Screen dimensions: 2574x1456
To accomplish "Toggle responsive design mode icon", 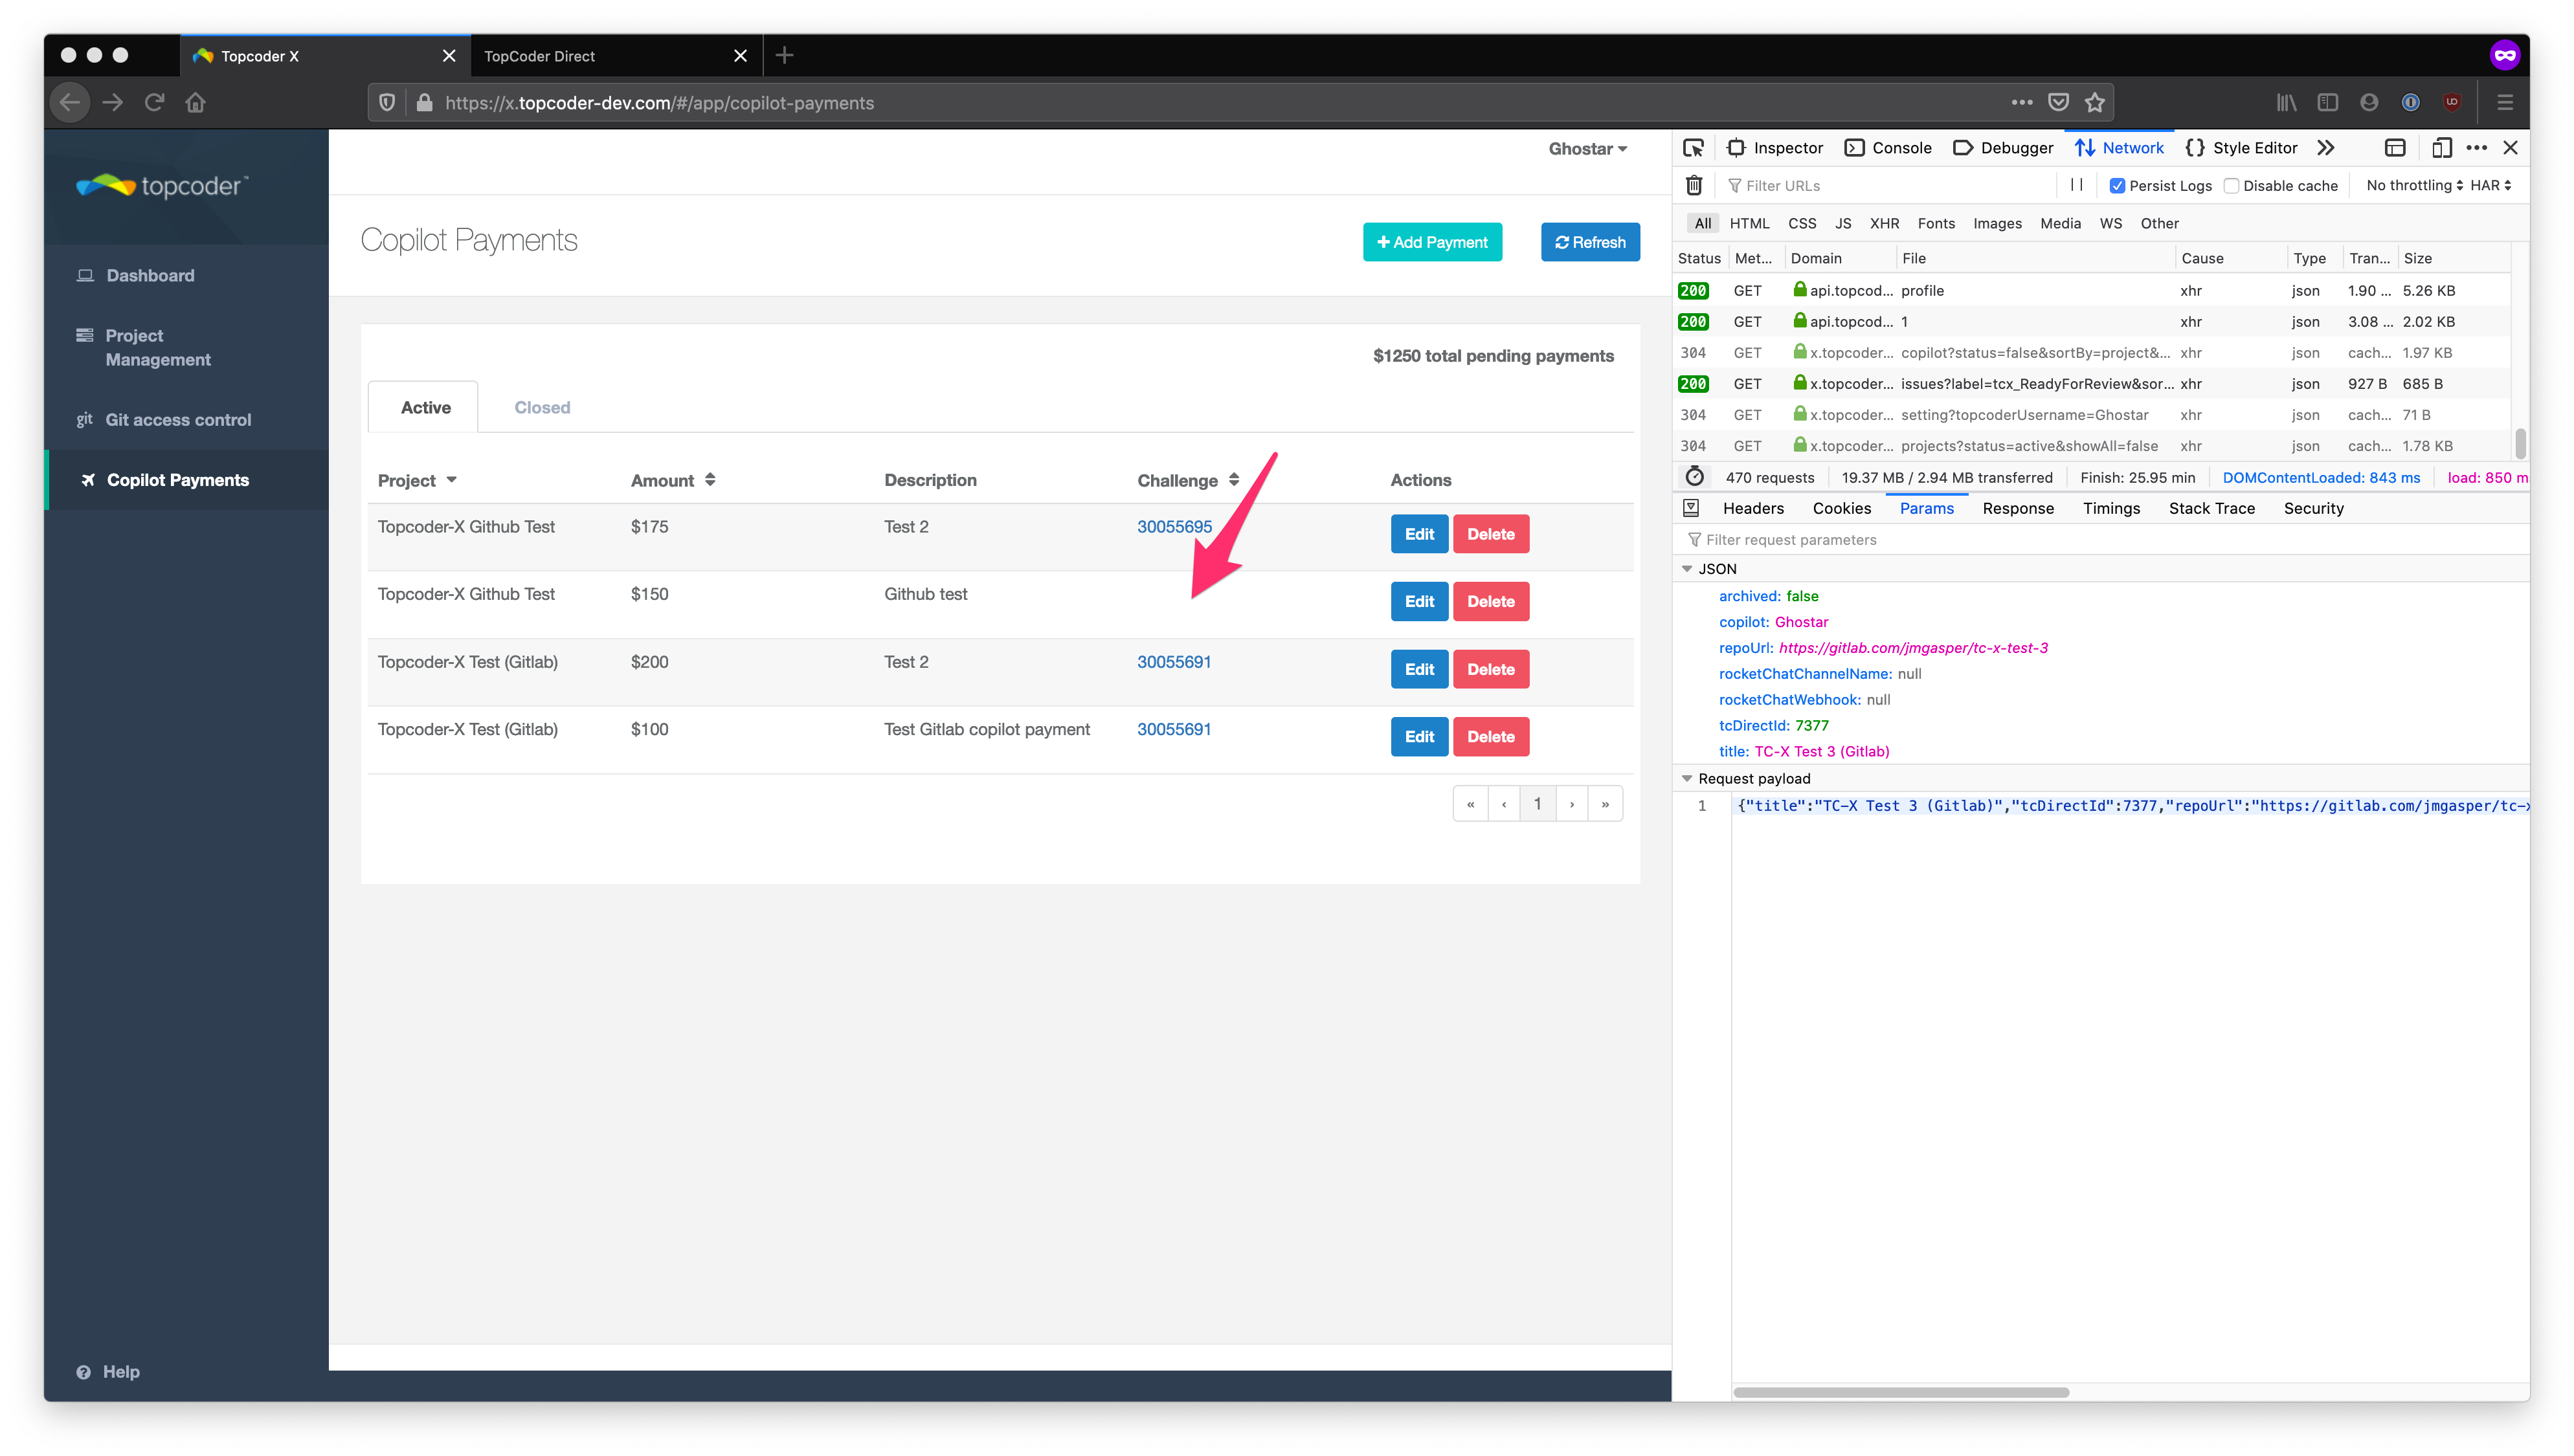I will coord(2442,148).
